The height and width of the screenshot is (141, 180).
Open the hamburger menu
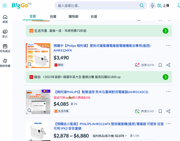click(4, 5)
